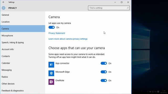
Task: Open Speech, inking & typing settings
Action: (23, 42)
